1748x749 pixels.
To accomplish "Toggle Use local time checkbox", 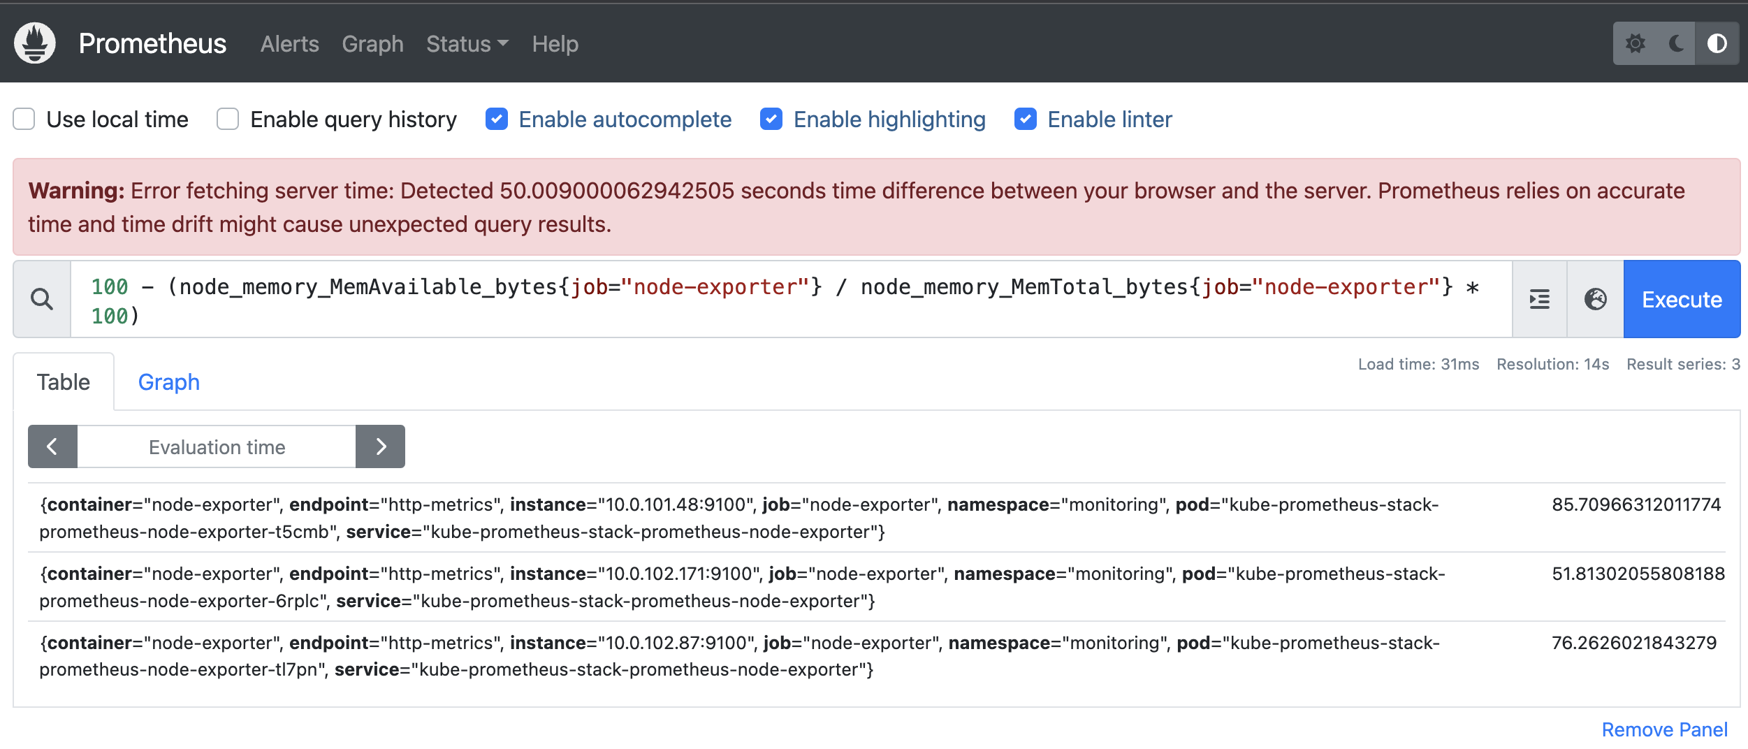I will (24, 119).
